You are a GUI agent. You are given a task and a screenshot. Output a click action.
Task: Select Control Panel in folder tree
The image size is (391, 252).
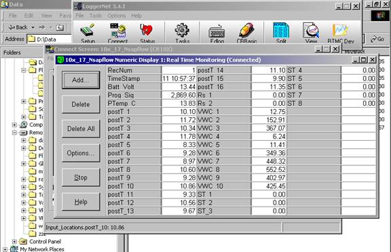point(45,241)
